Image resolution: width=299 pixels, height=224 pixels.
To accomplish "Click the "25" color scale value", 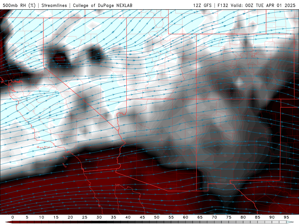I will 85,217.
